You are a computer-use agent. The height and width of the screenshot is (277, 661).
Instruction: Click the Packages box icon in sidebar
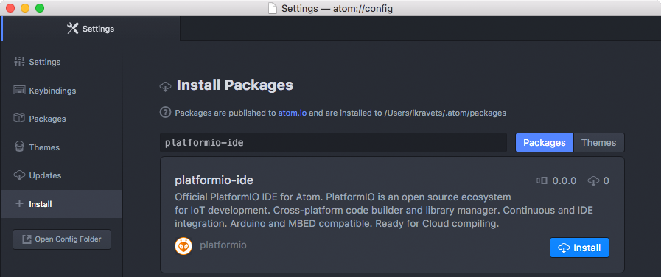pos(19,119)
